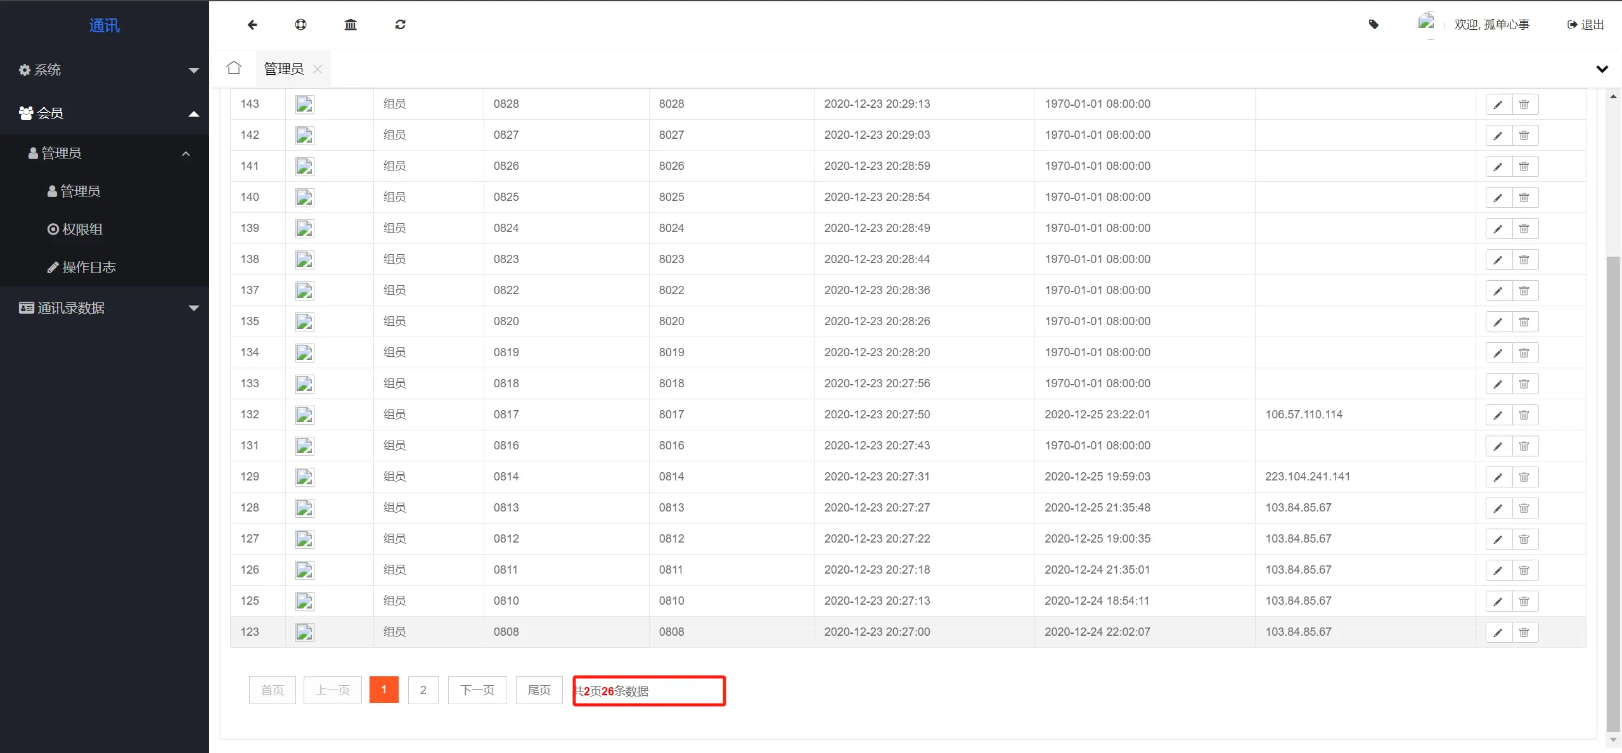The height and width of the screenshot is (753, 1622).
Task: Open 权限组 in the sidebar
Action: pyautogui.click(x=82, y=229)
